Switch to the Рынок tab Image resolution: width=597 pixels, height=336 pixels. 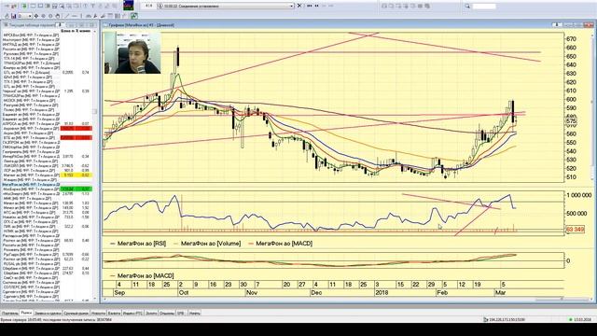tap(26, 314)
